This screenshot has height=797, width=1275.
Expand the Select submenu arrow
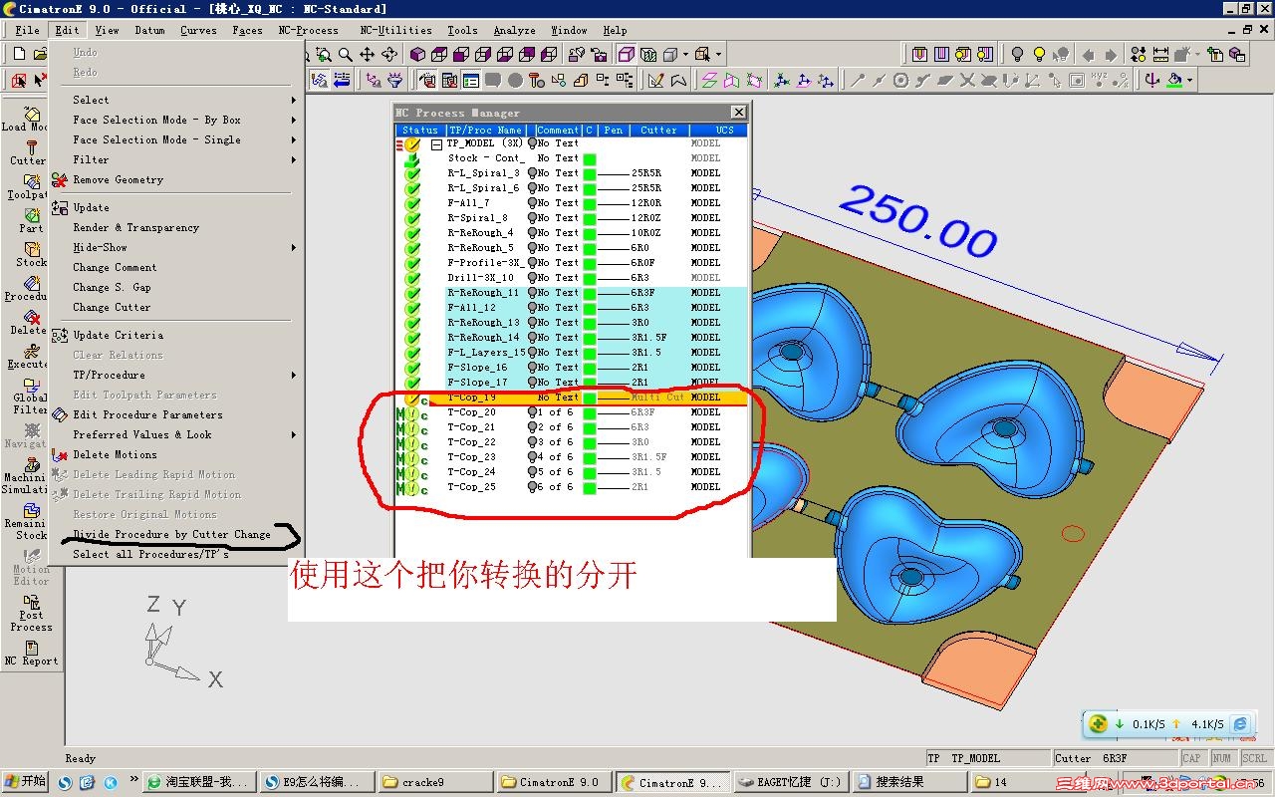click(294, 101)
